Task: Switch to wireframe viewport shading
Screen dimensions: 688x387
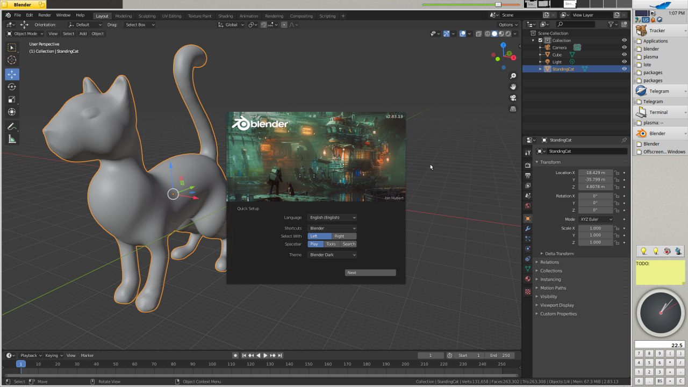Action: 488,33
